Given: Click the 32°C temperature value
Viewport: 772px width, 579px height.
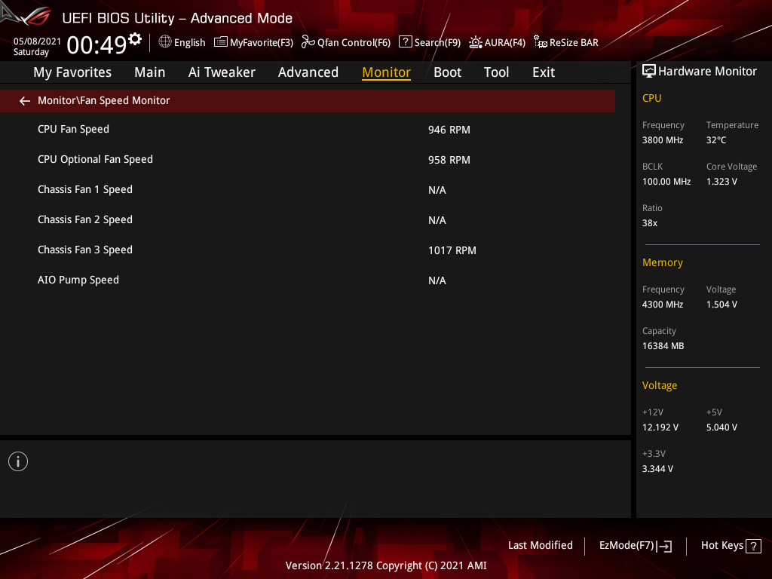Looking at the screenshot, I should (716, 139).
